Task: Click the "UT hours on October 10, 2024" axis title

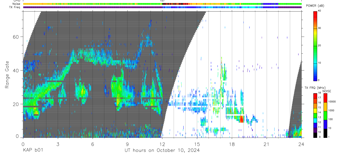Action: point(162,150)
